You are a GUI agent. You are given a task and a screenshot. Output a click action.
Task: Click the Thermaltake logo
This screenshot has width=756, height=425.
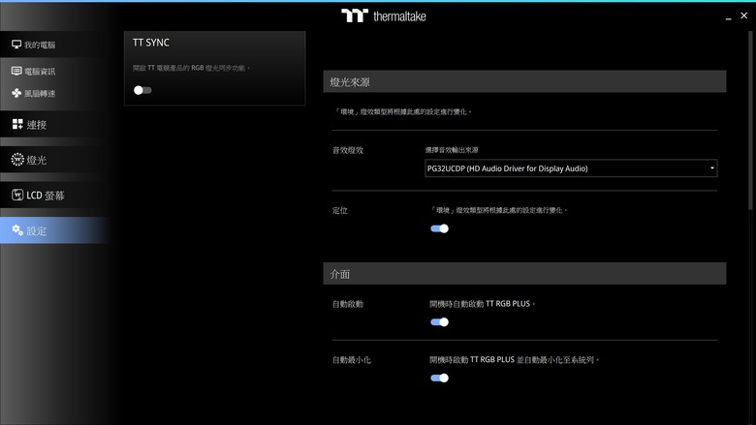[x=384, y=15]
